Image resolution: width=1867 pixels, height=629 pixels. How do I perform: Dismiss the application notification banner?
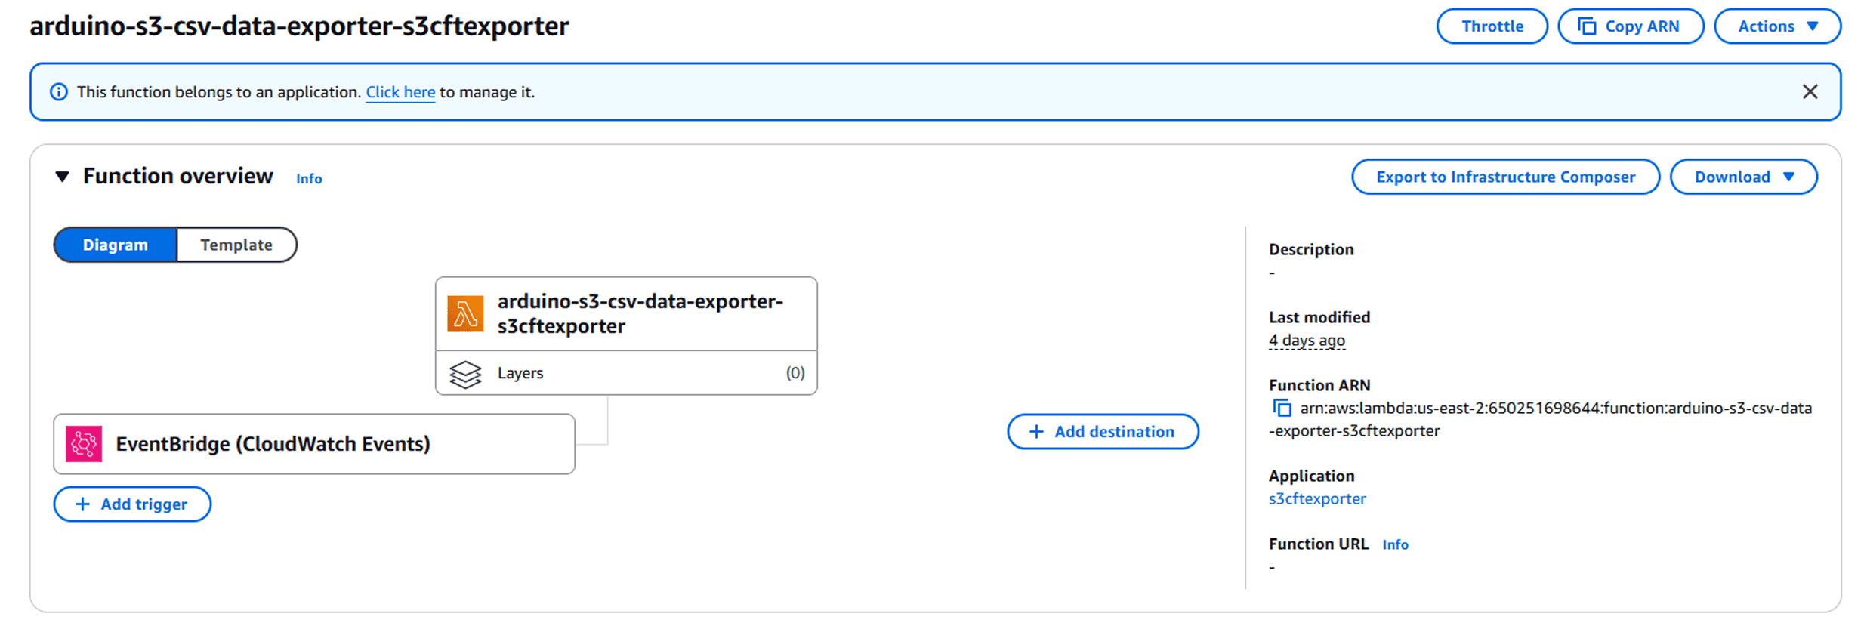pyautogui.click(x=1810, y=91)
